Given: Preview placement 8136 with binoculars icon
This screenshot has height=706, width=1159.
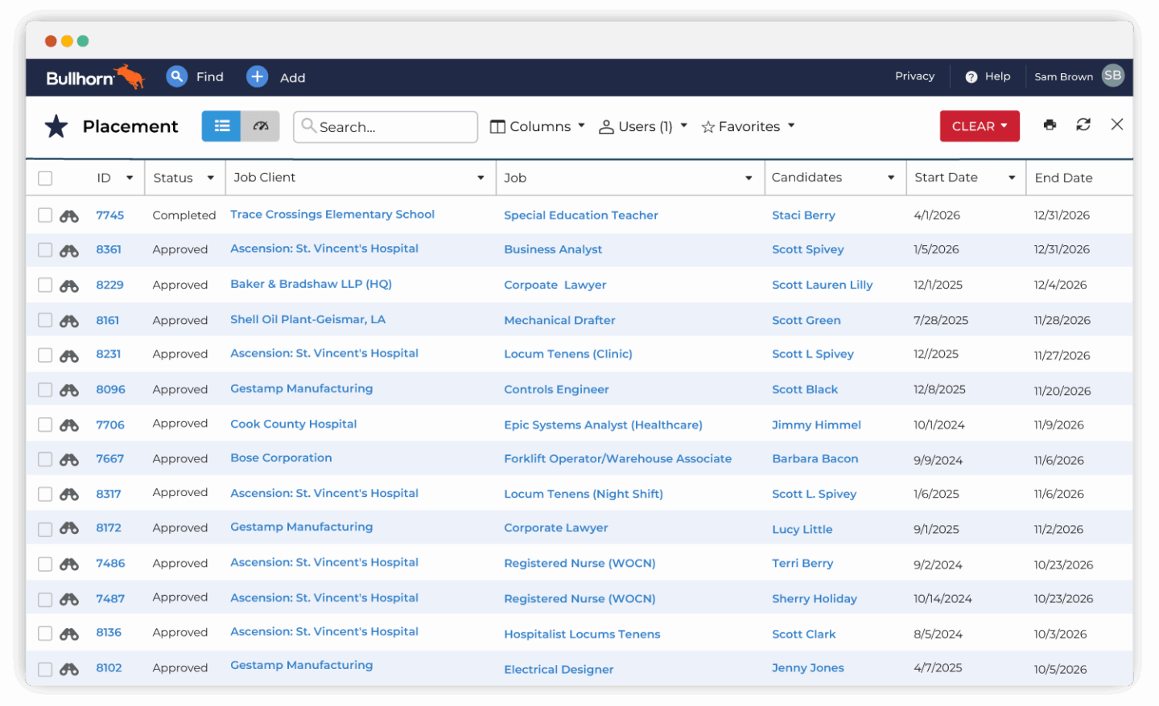Looking at the screenshot, I should pyautogui.click(x=69, y=634).
